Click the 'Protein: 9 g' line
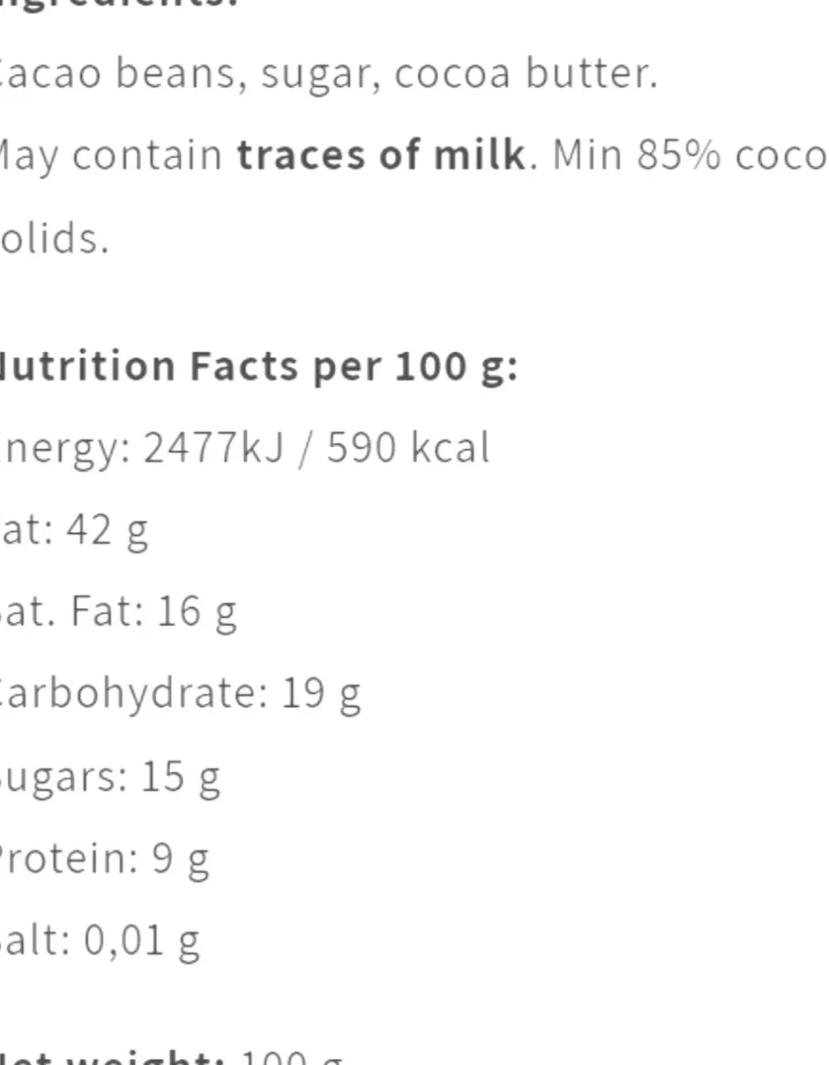 click(104, 858)
